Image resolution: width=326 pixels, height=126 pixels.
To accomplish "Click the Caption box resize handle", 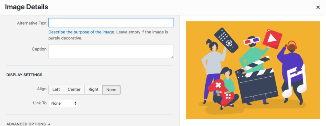I will point(172,57).
